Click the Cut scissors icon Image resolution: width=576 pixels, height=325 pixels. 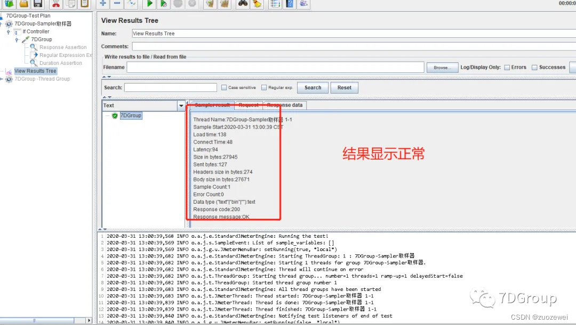pyautogui.click(x=56, y=4)
